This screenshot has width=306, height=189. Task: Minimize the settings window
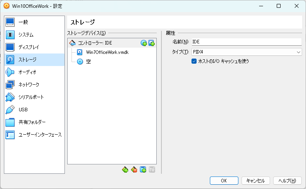point(261,6)
